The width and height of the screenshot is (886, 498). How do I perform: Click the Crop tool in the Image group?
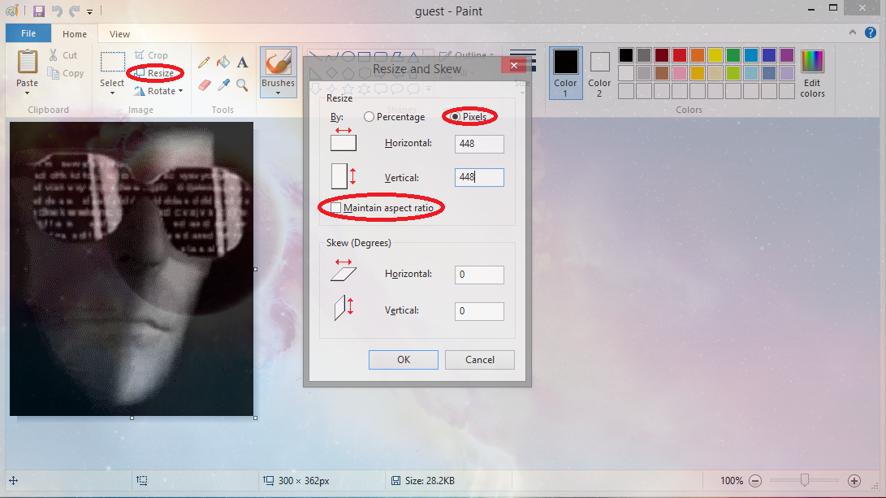149,54
